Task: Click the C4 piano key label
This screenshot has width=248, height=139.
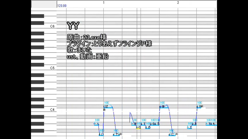Action: (52, 110)
